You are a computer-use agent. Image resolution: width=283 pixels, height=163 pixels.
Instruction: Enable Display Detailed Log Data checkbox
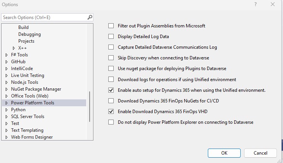[x=111, y=37]
